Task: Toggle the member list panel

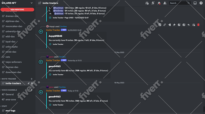Action: point(165,3)
